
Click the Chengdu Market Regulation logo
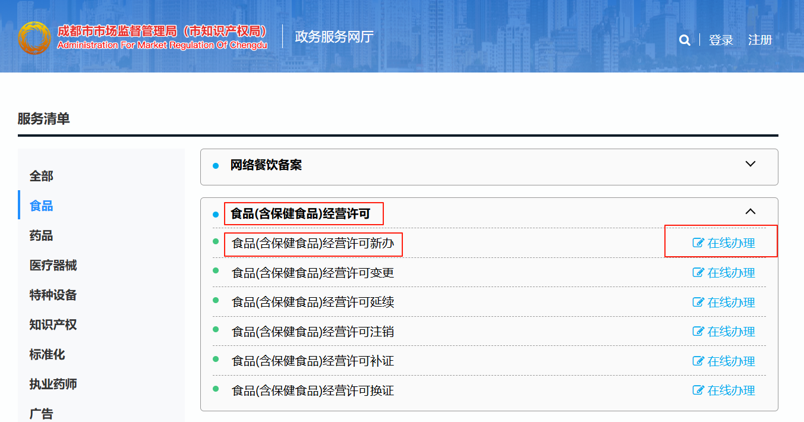pyautogui.click(x=34, y=38)
